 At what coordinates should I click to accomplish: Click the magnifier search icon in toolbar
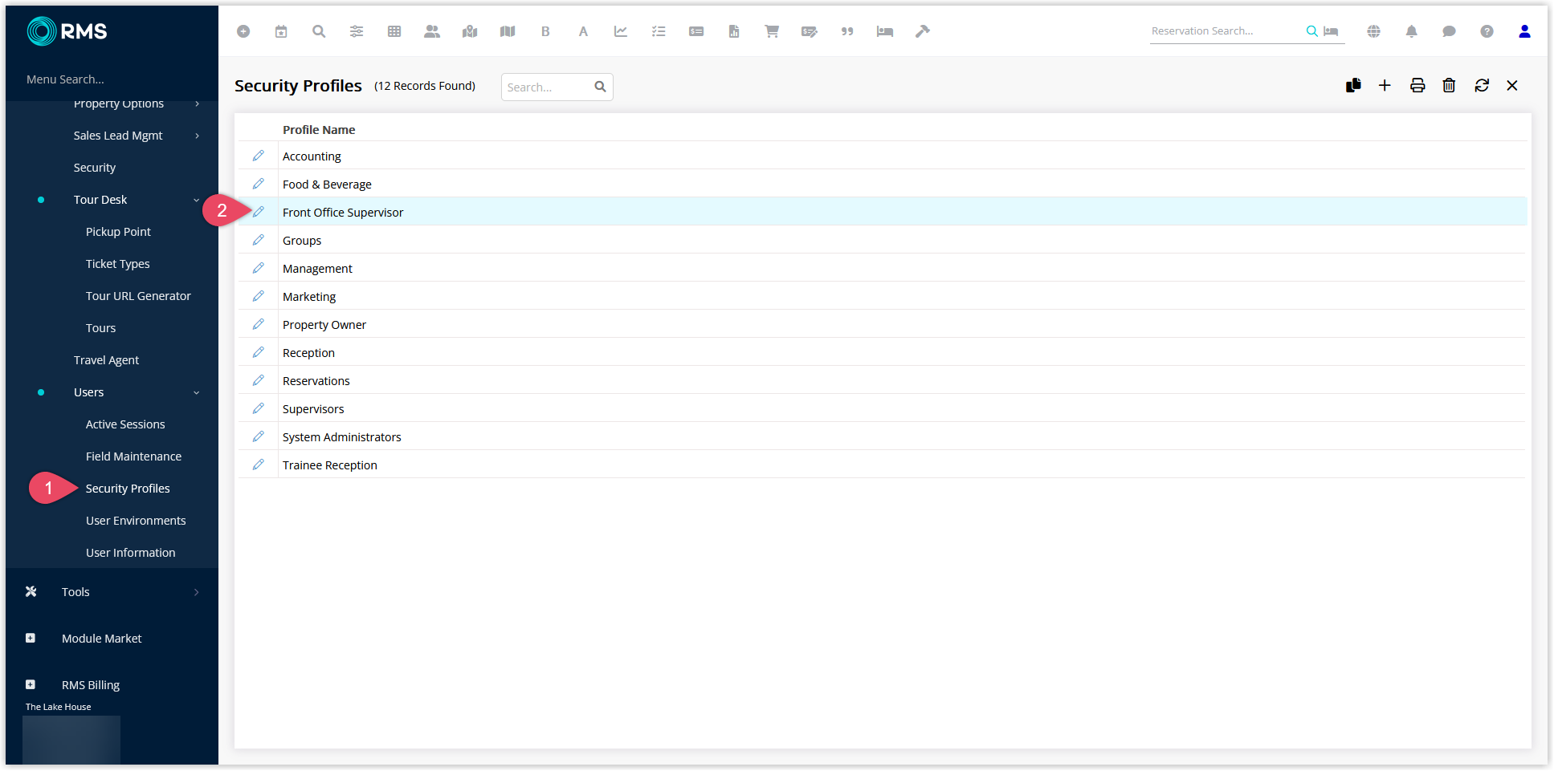[319, 31]
